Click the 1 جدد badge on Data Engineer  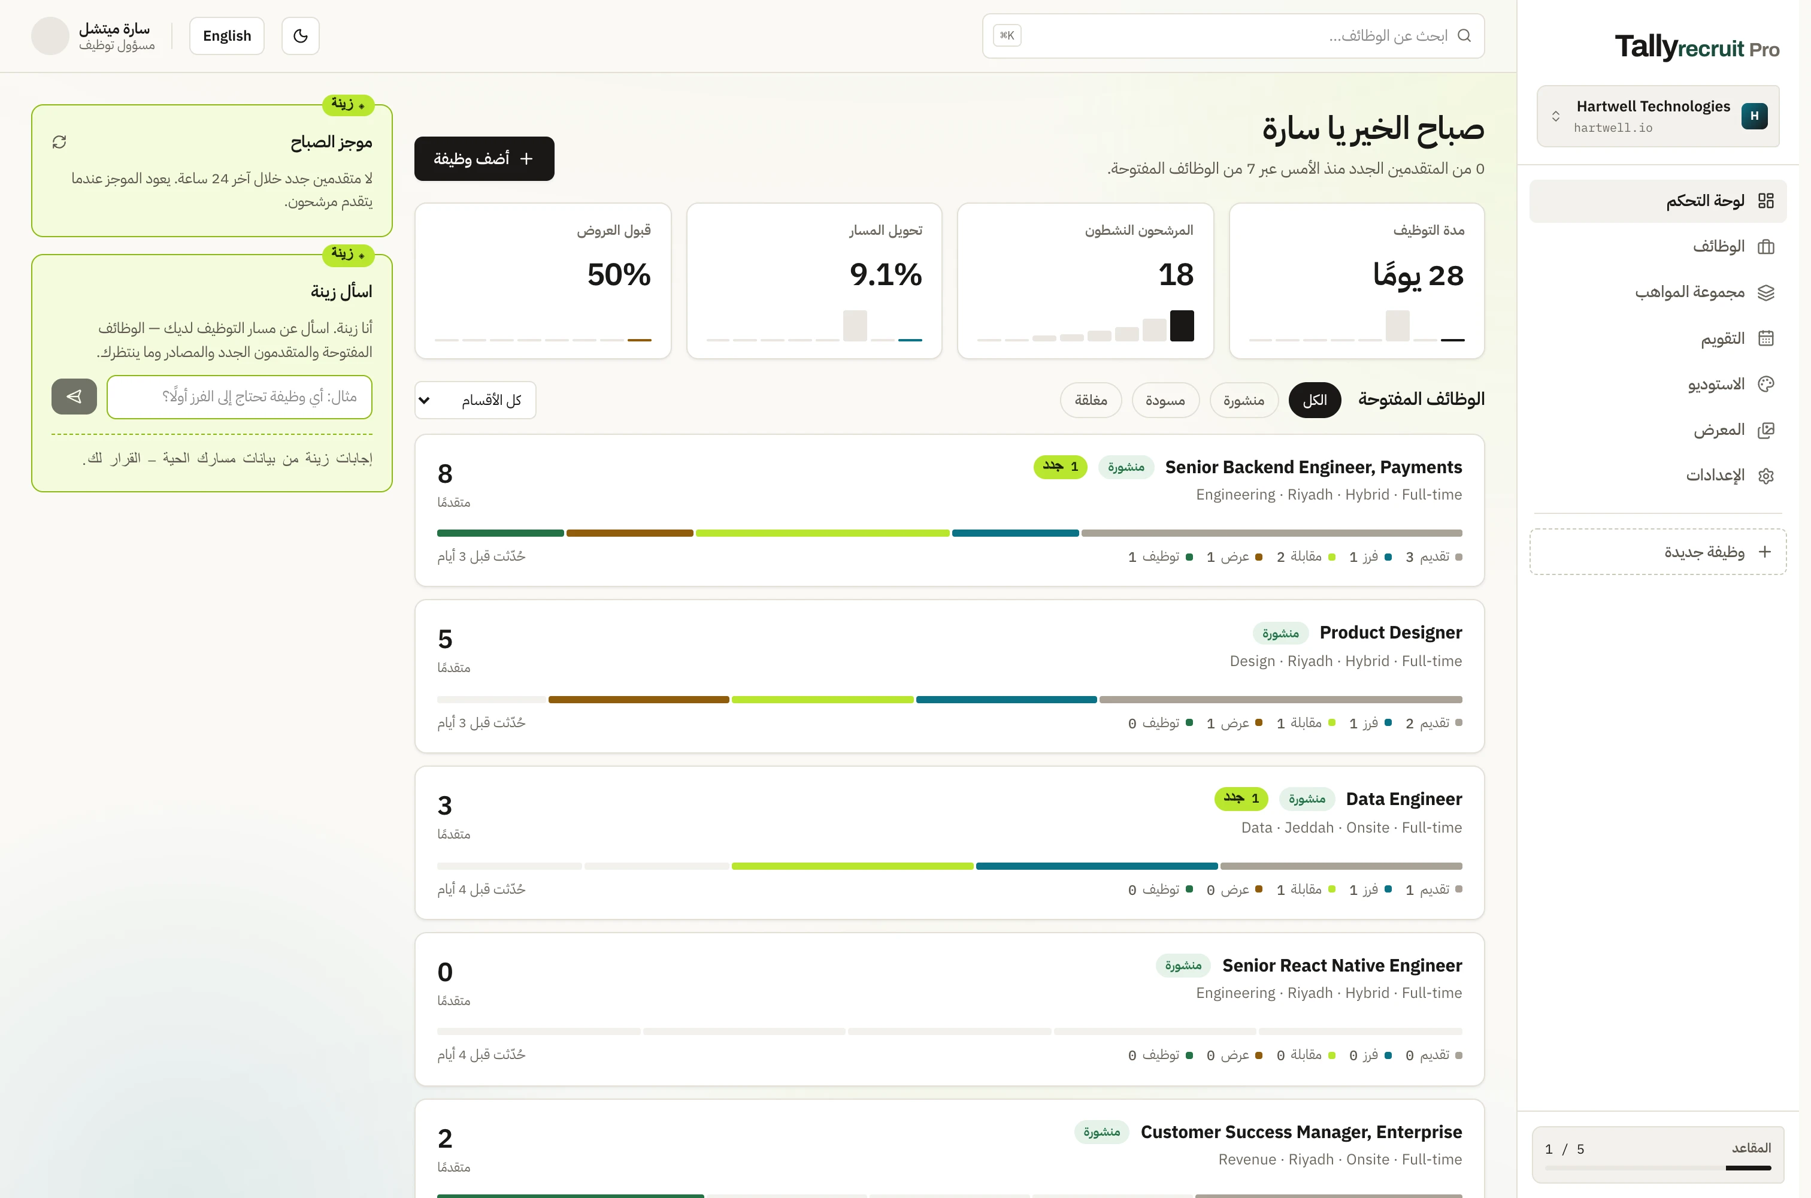(1241, 798)
